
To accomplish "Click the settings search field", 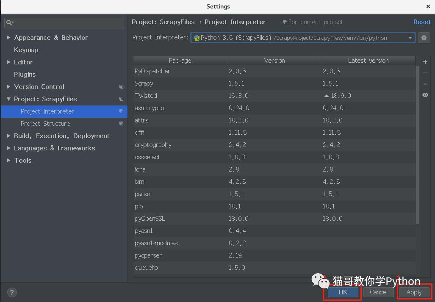I will [x=64, y=23].
